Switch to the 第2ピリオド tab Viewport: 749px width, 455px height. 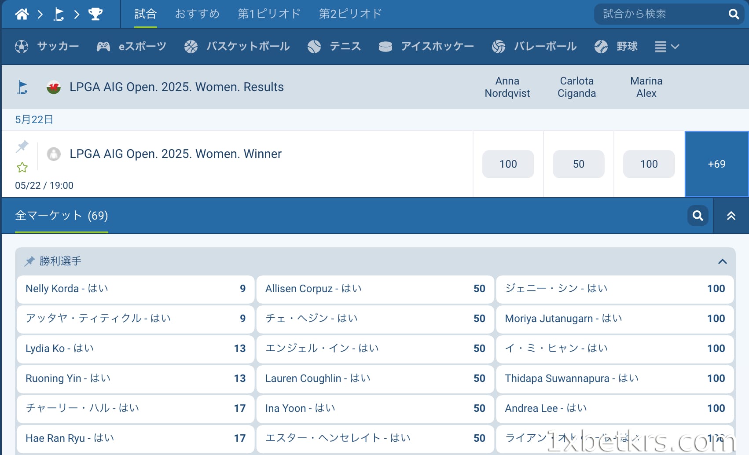tap(350, 14)
